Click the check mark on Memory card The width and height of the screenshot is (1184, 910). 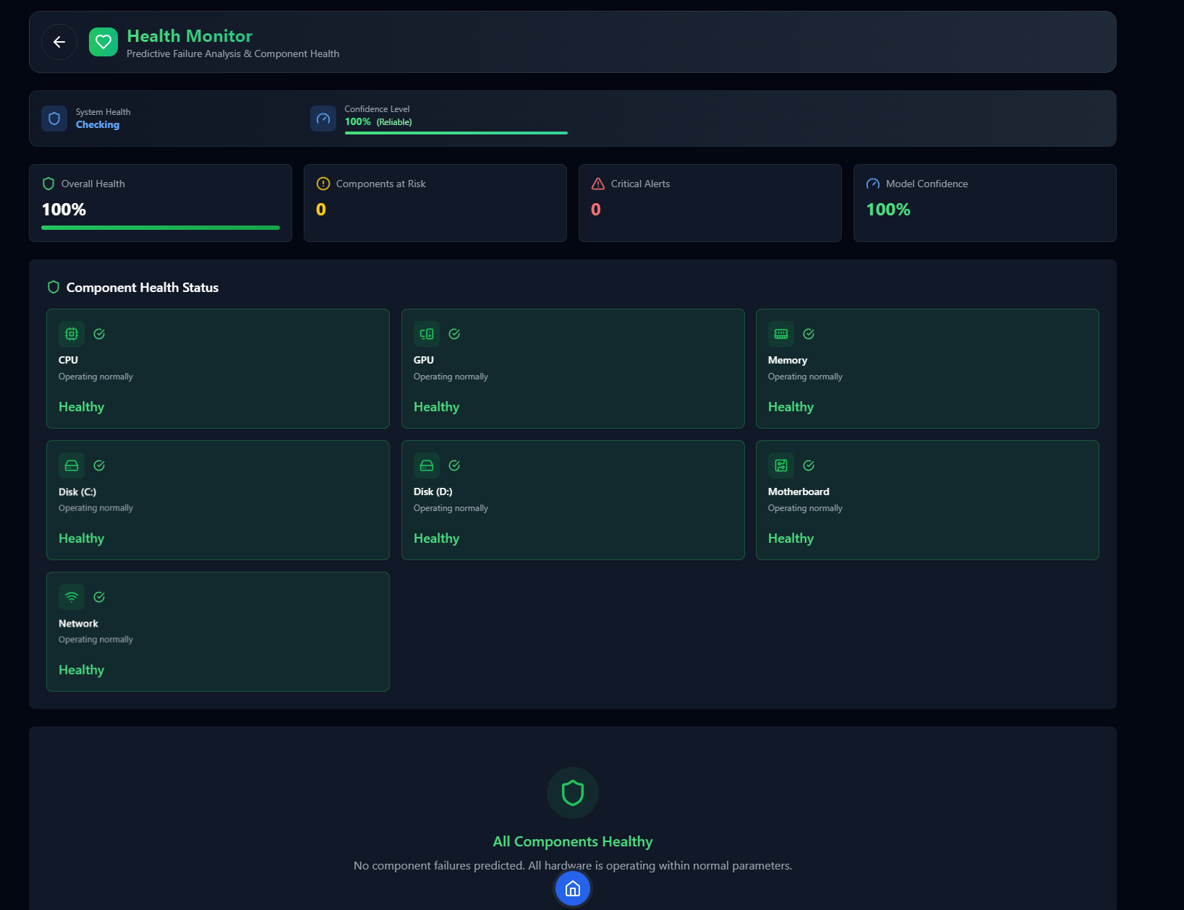pos(809,334)
